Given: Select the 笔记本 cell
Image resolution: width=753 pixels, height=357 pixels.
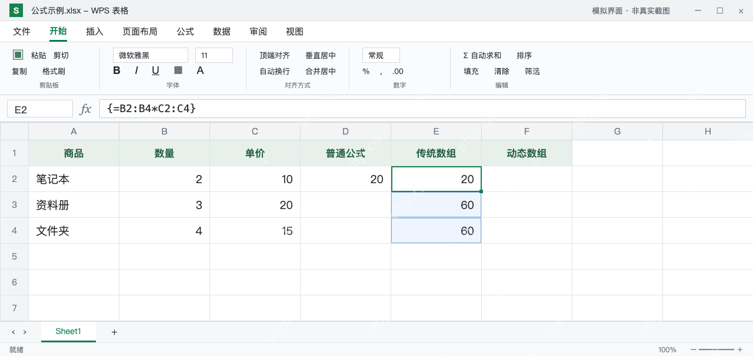Looking at the screenshot, I should point(74,179).
